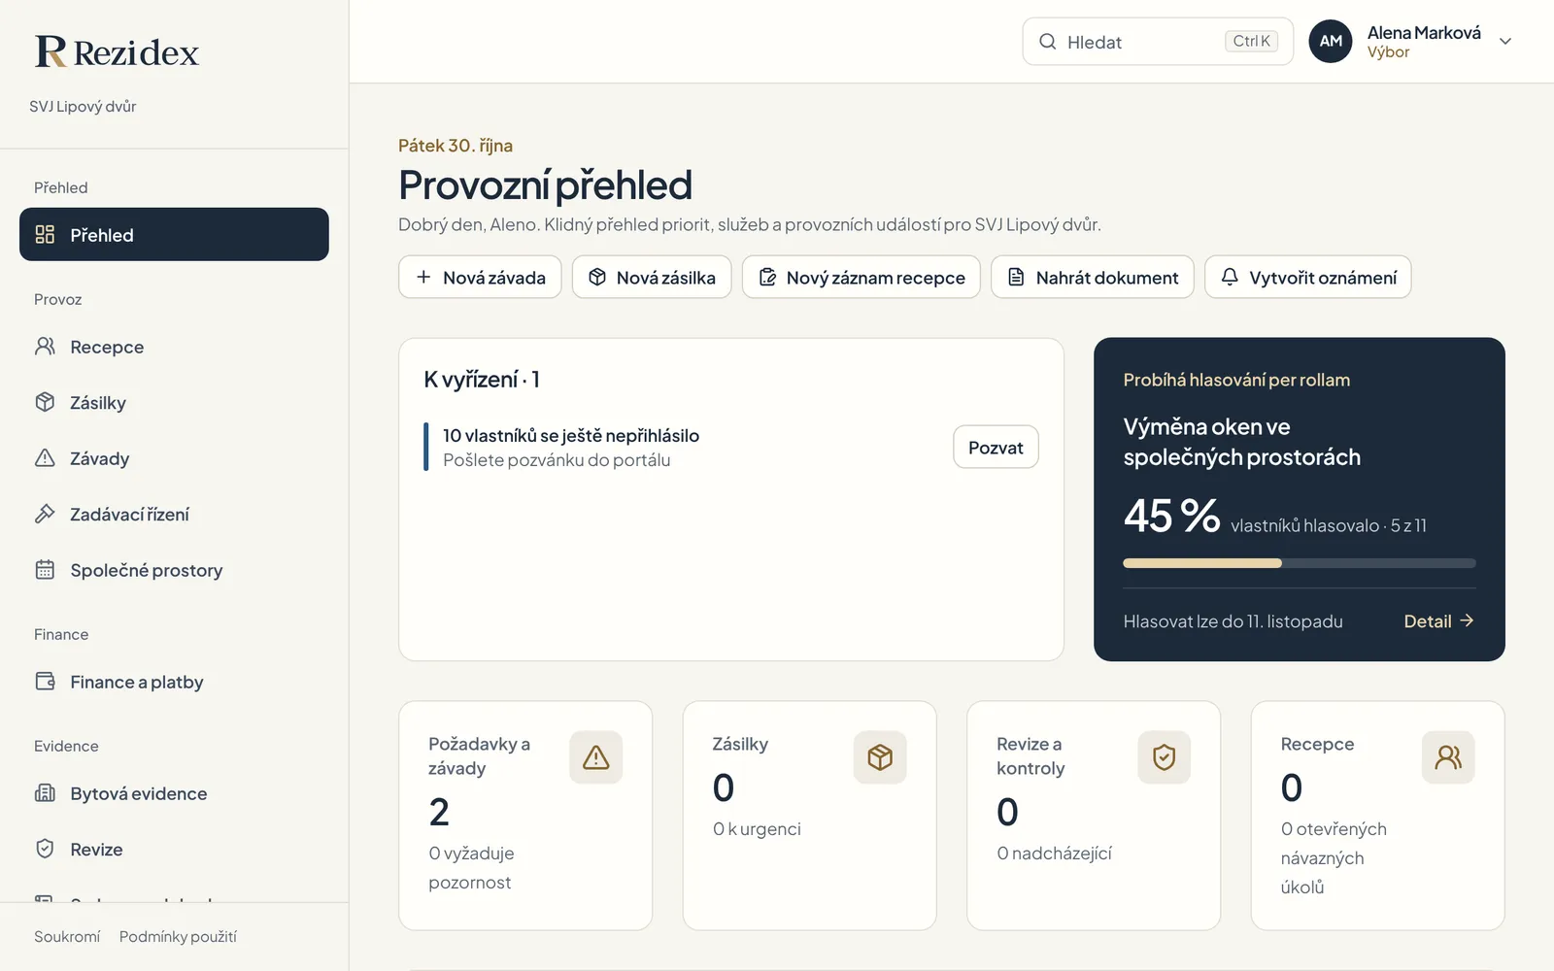Click the magnifier icon in search box
This screenshot has height=971, width=1554.
click(1048, 42)
